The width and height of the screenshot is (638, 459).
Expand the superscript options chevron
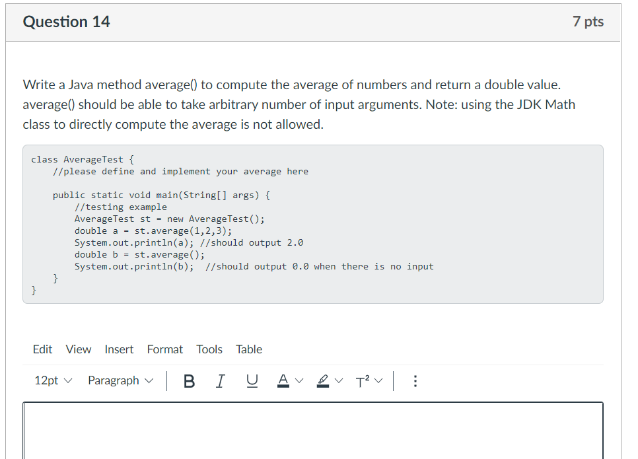379,380
